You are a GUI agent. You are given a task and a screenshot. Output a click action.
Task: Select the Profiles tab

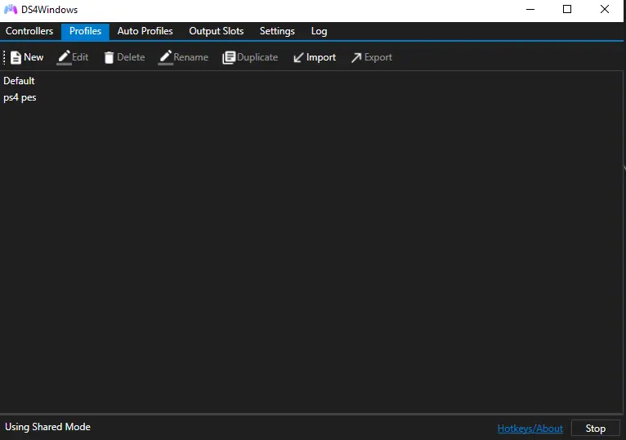coord(85,31)
